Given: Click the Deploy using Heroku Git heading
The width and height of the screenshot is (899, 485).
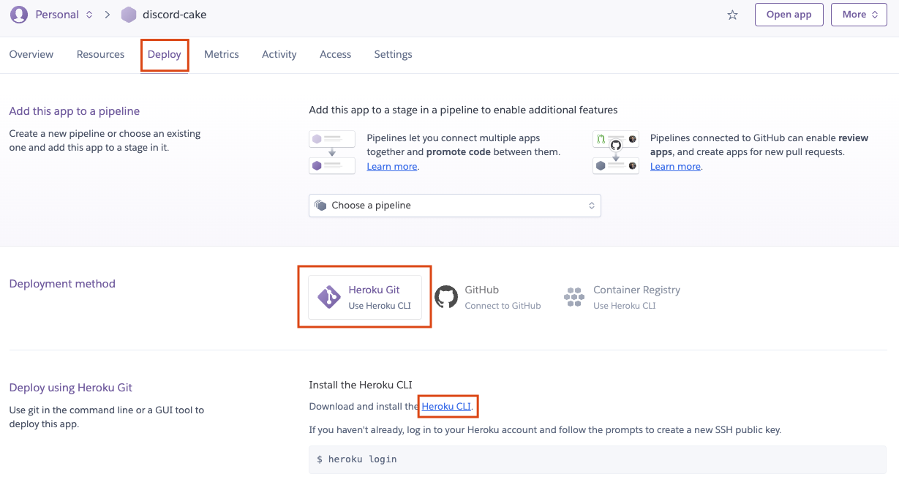Looking at the screenshot, I should click(71, 388).
